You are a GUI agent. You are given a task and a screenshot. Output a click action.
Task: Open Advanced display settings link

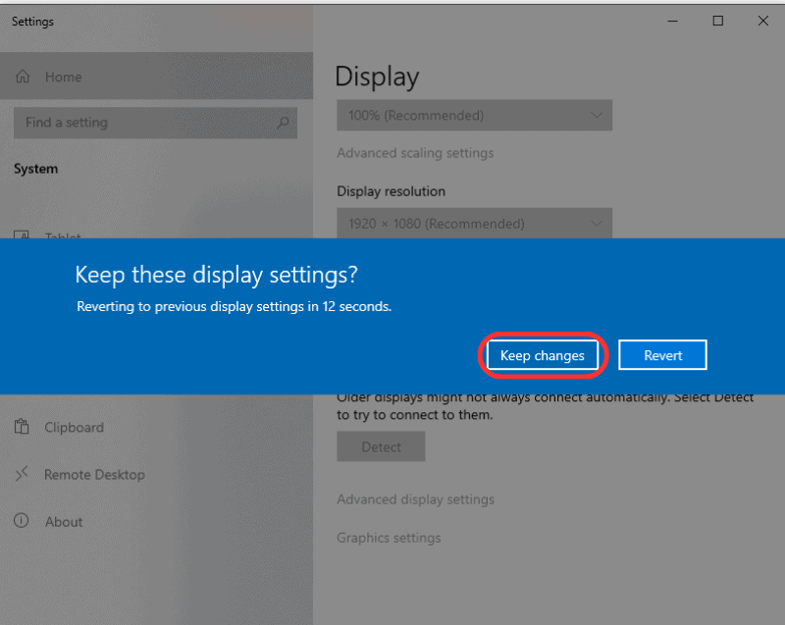click(x=415, y=499)
